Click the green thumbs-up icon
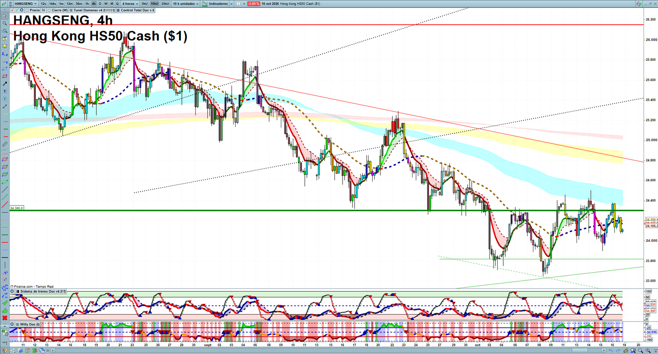 [x=5, y=310]
